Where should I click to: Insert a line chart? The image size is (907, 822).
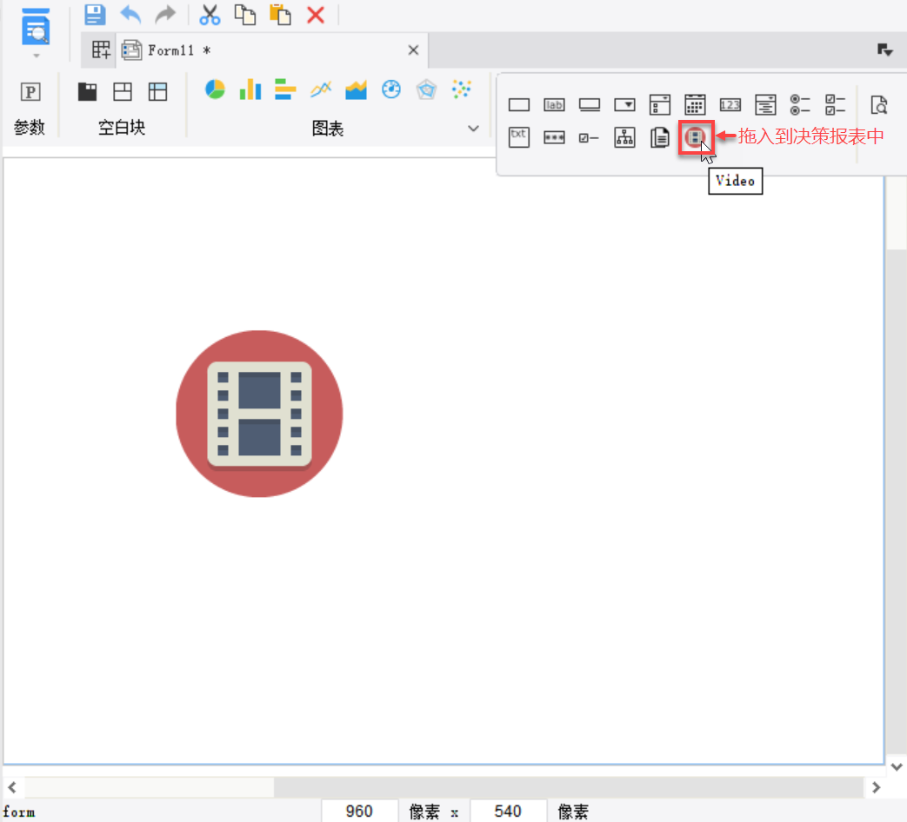[x=321, y=89]
